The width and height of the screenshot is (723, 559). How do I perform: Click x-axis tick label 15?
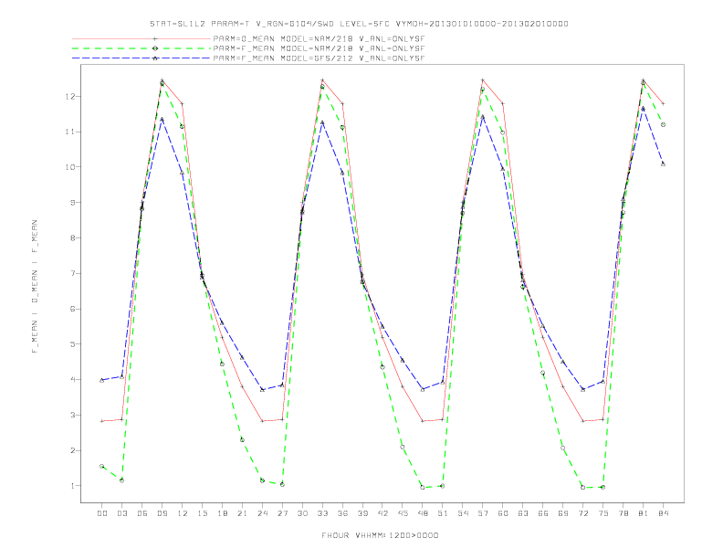click(202, 513)
